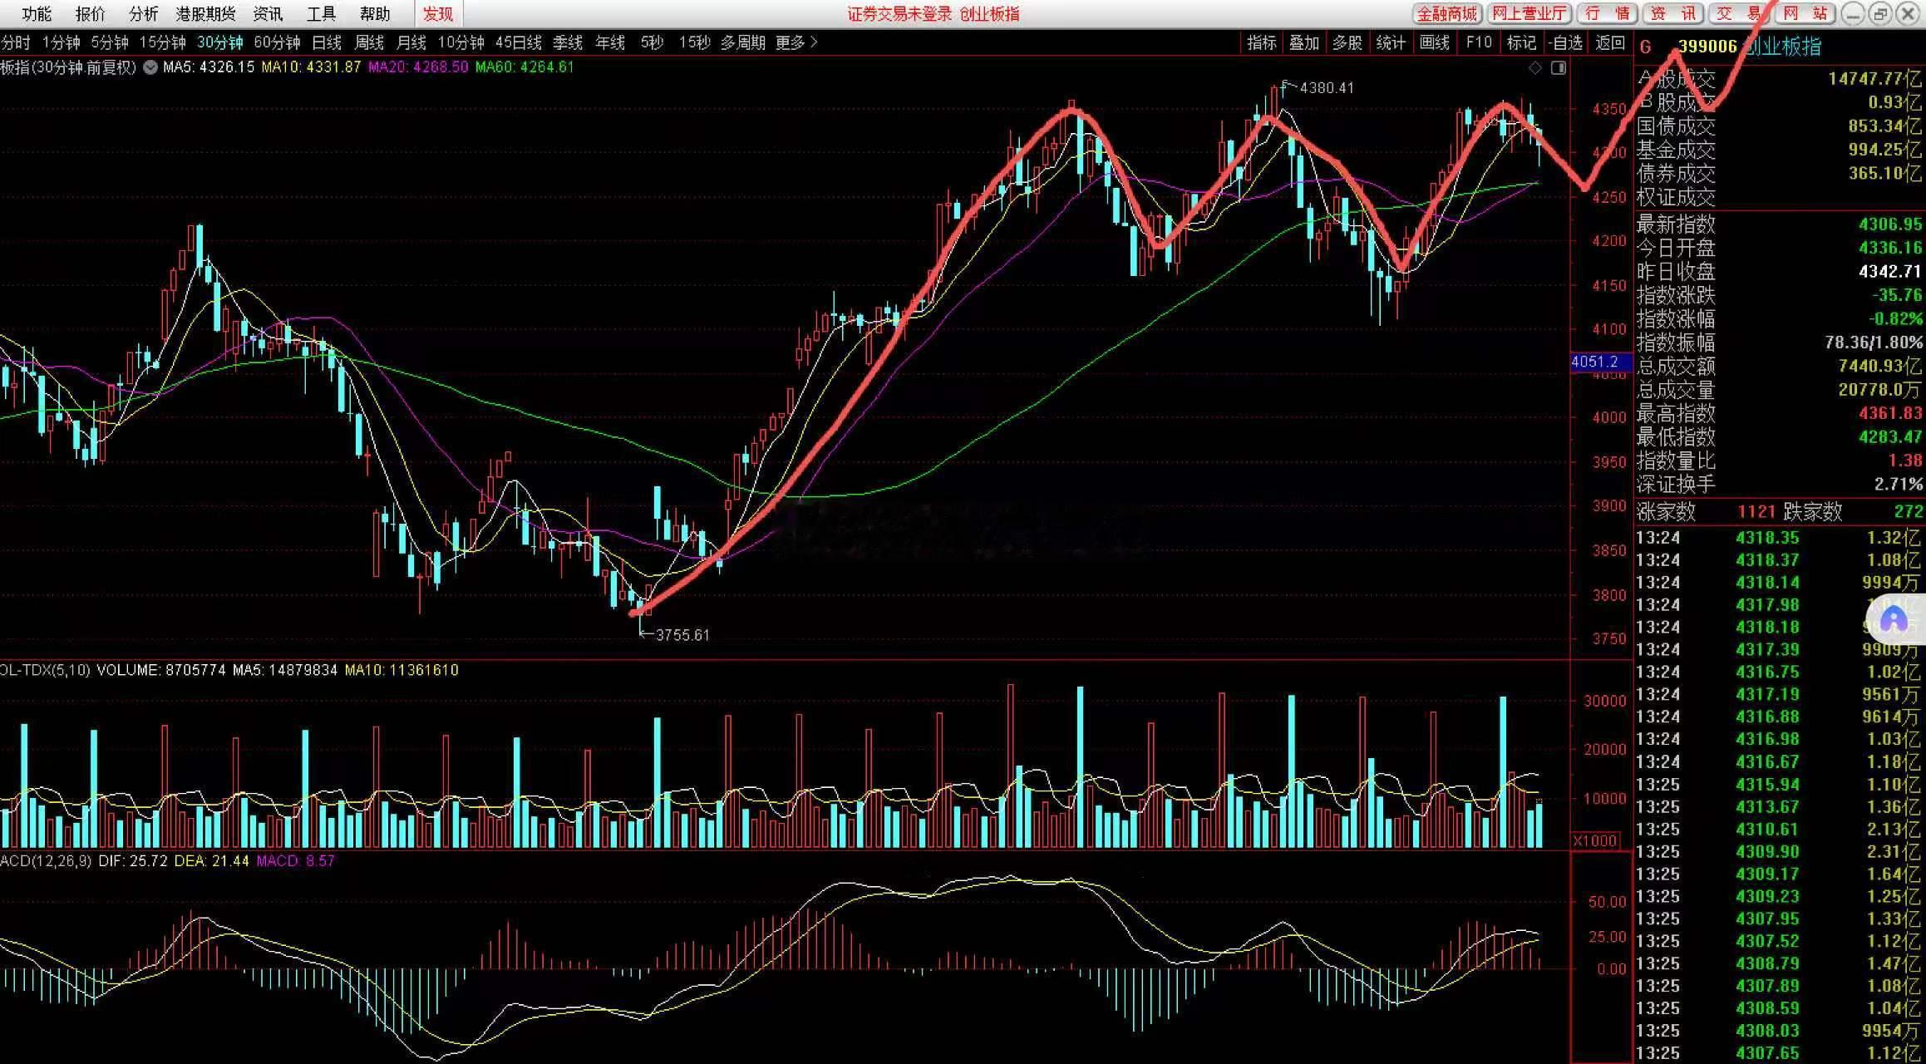Open the 港股期货 menu
Screen dimensions: 1926x1064
[x=205, y=14]
